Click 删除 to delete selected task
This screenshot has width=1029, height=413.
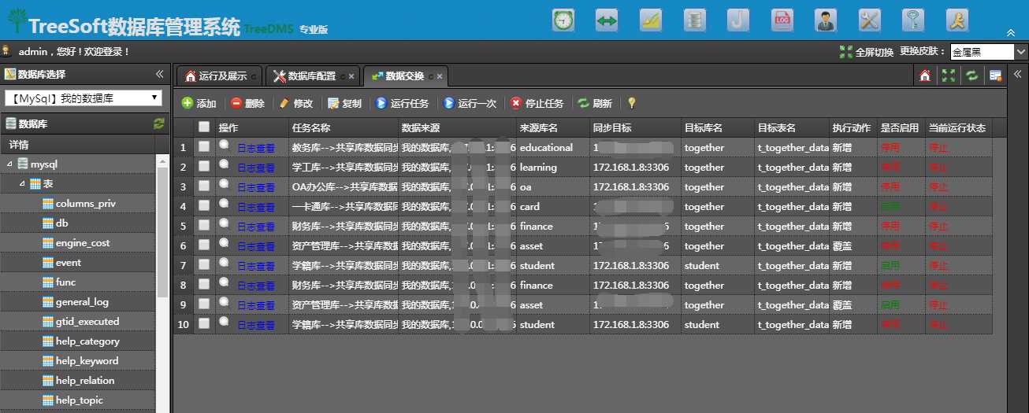point(247,103)
